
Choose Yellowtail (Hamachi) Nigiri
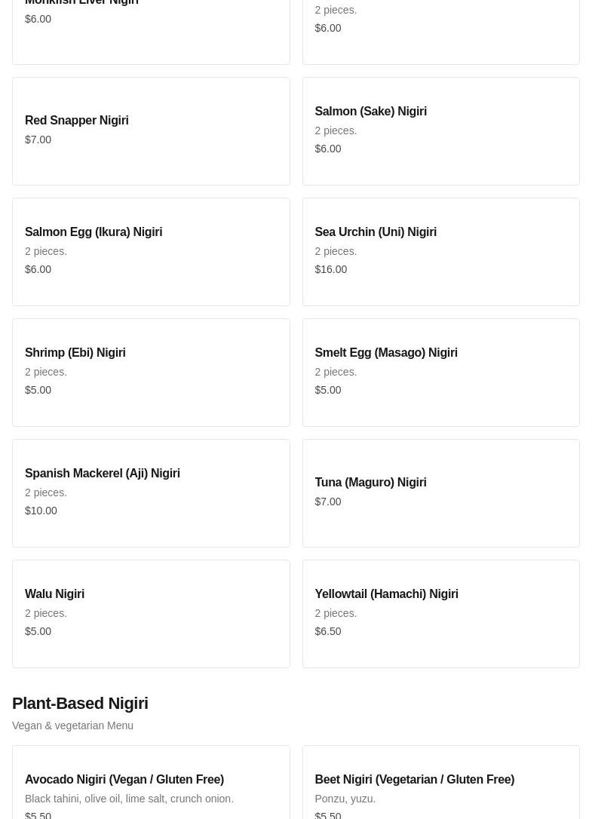click(x=440, y=613)
